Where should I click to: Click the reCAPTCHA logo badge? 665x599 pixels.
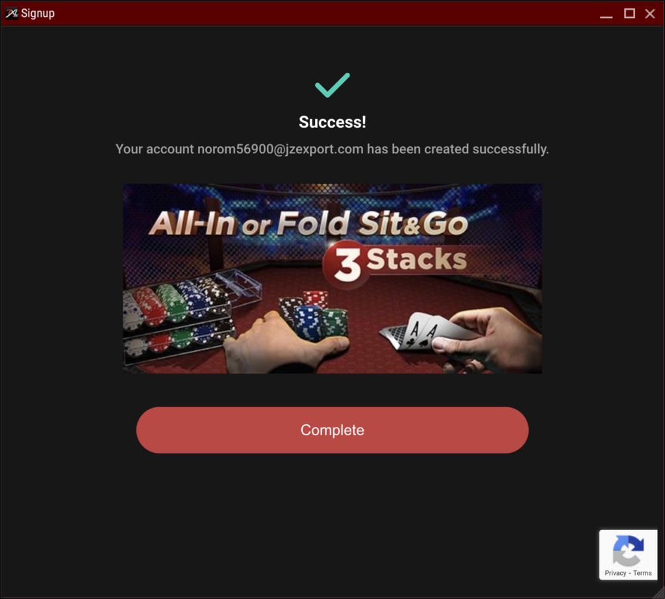click(628, 550)
